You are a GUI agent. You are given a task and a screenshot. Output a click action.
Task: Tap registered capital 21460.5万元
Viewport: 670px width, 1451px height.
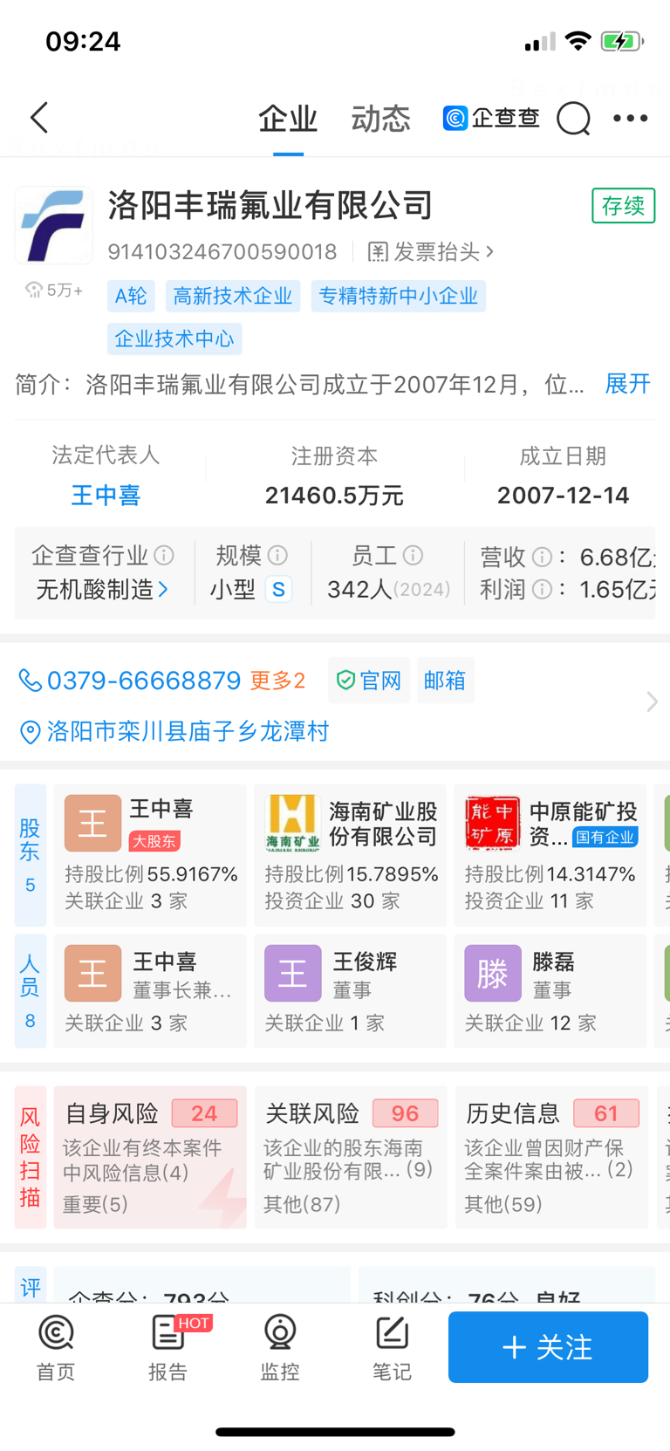click(x=334, y=496)
